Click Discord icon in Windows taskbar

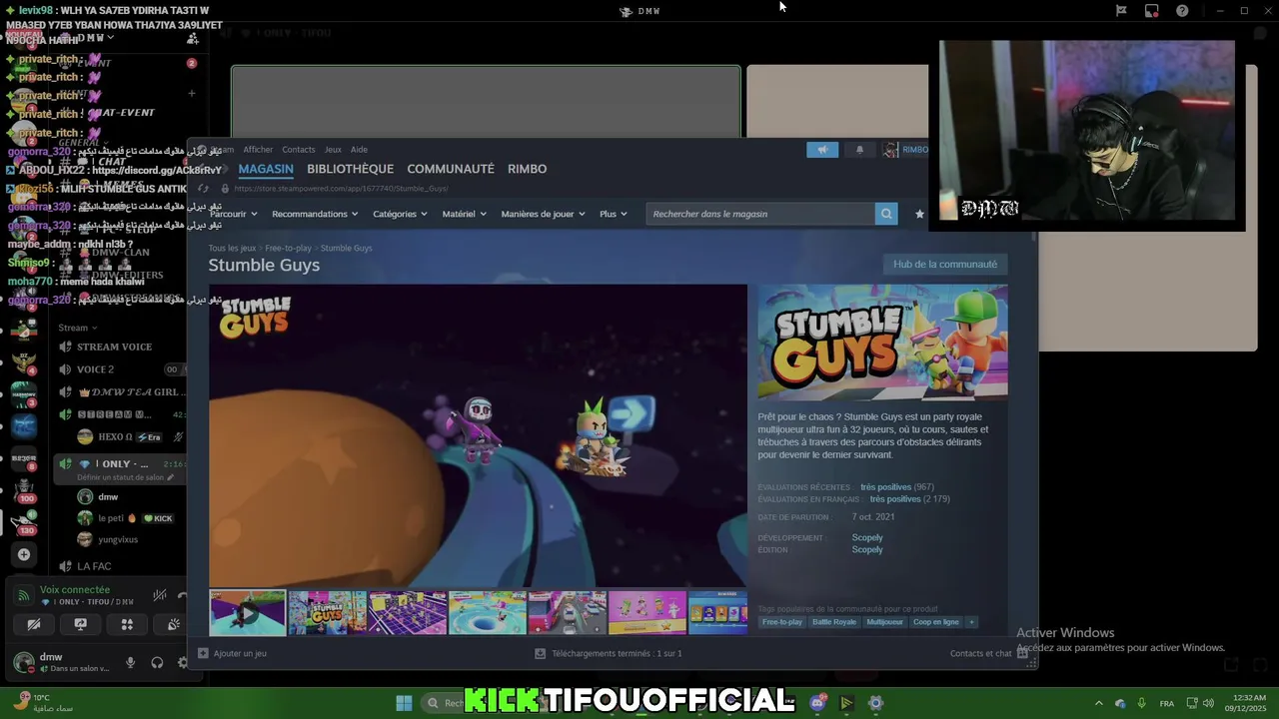(817, 703)
